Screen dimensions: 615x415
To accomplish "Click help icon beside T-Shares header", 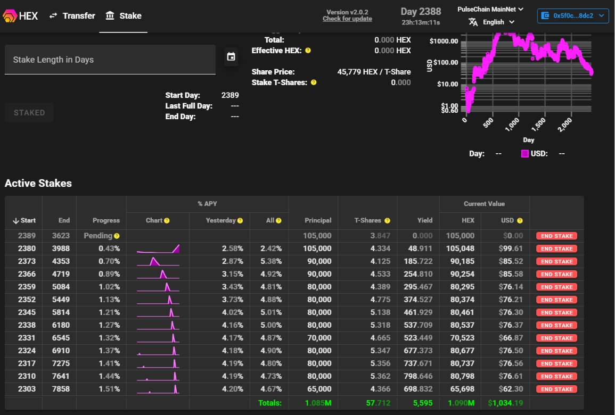I will [387, 221].
